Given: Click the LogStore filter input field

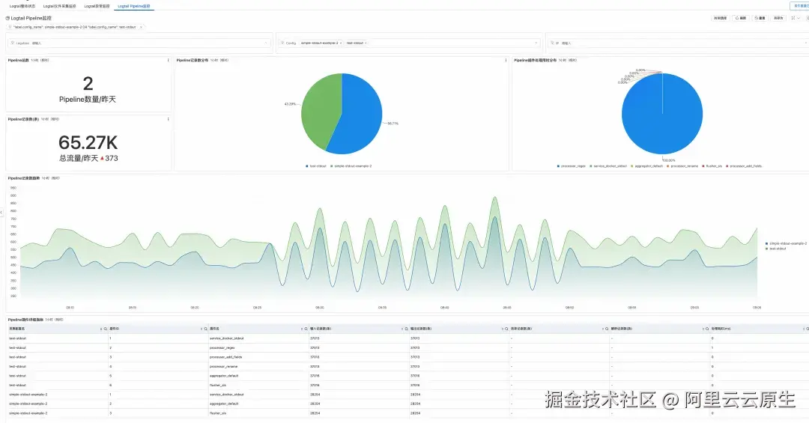Looking at the screenshot, I should [x=139, y=43].
